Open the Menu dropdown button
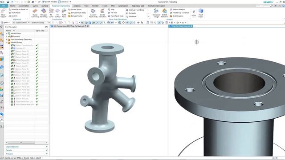Viewport: 285px width, 160px height. coord(5,23)
